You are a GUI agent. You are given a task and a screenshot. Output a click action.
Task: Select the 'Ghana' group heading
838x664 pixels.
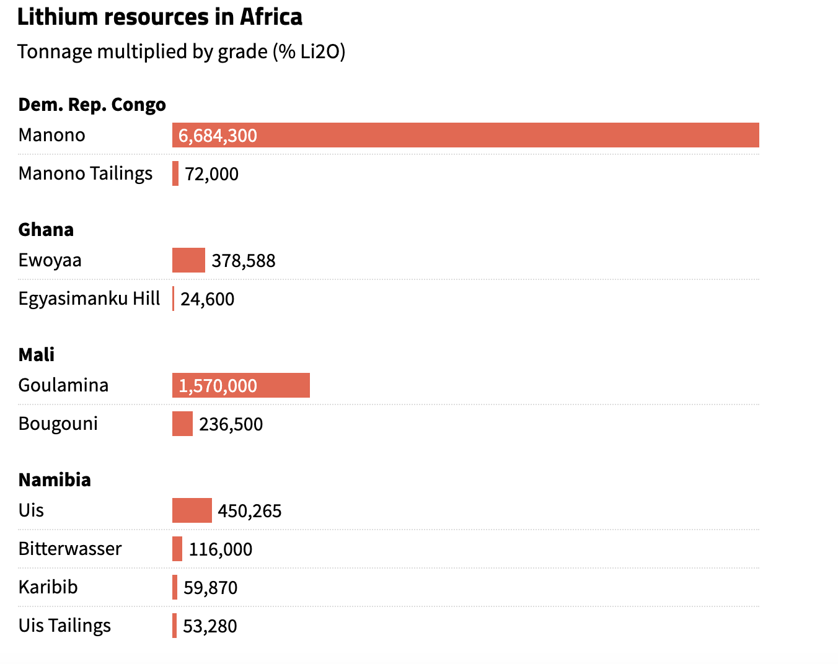46,230
